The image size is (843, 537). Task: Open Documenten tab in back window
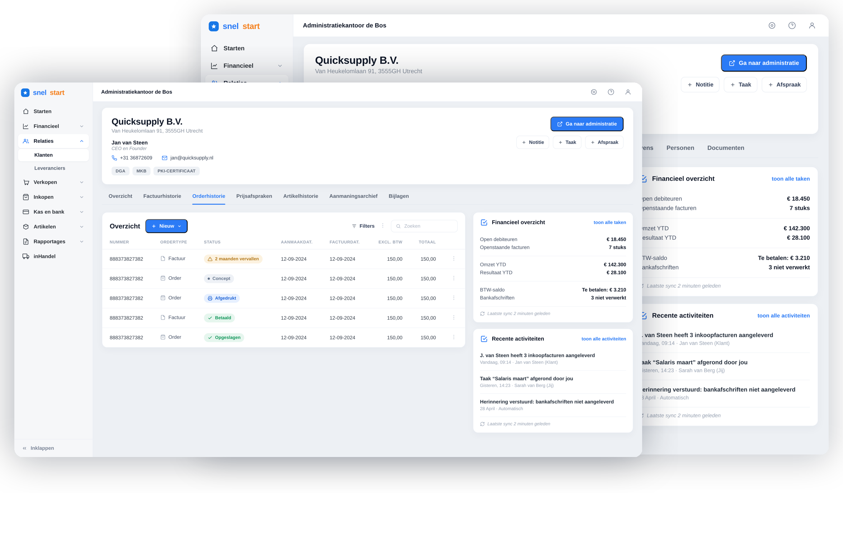tap(726, 148)
